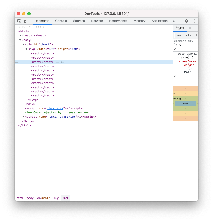The height and width of the screenshot is (221, 213).
Task: Toggle the .cls element classes panel
Action: click(188, 35)
